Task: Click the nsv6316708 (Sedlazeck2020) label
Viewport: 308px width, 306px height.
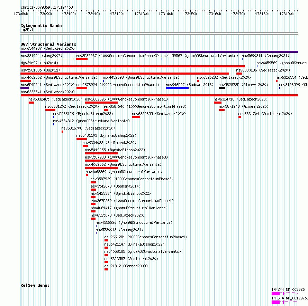Action: (x=88, y=128)
